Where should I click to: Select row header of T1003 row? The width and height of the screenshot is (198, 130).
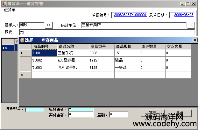click(25, 67)
